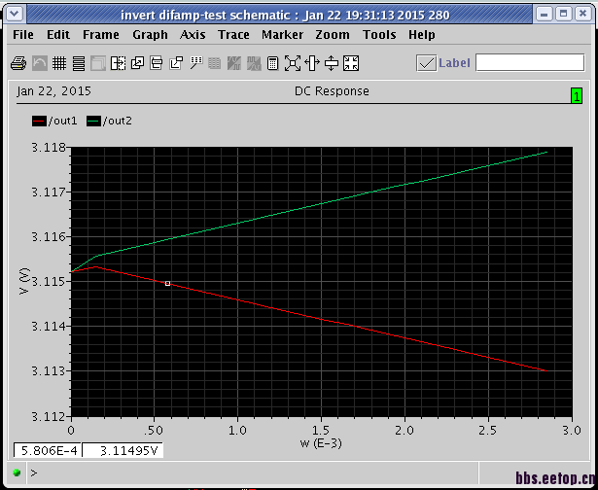Click the 3.11495V y-coordinate readout
Viewport: 598px width, 490px height.
pos(123,450)
